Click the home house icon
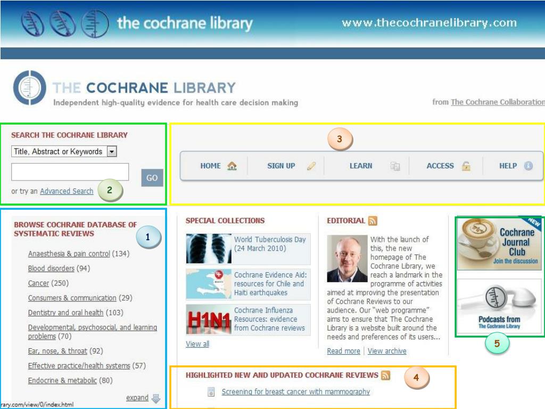Viewport: 545px width, 409px height. coord(232,166)
